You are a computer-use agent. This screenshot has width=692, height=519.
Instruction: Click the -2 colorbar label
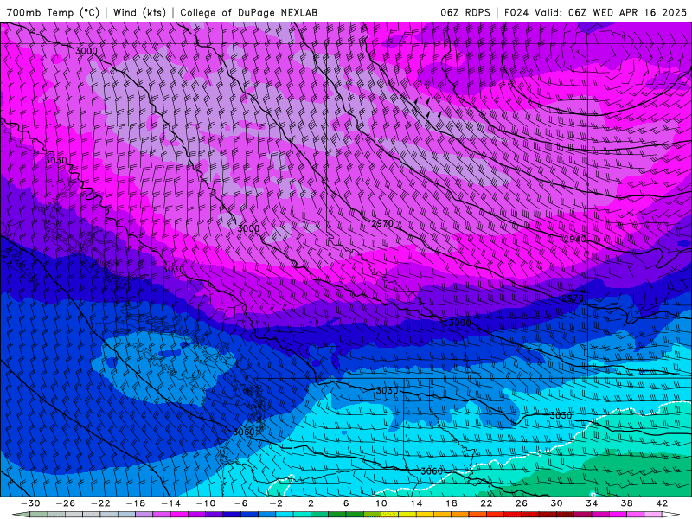coord(276,503)
